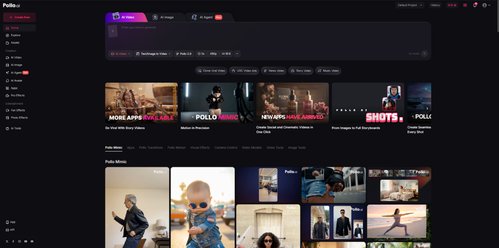The image size is (499, 248).
Task: Click the red gift box icon in header
Action: pyautogui.click(x=465, y=5)
